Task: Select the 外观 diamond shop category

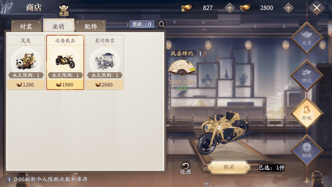Action: (x=307, y=113)
